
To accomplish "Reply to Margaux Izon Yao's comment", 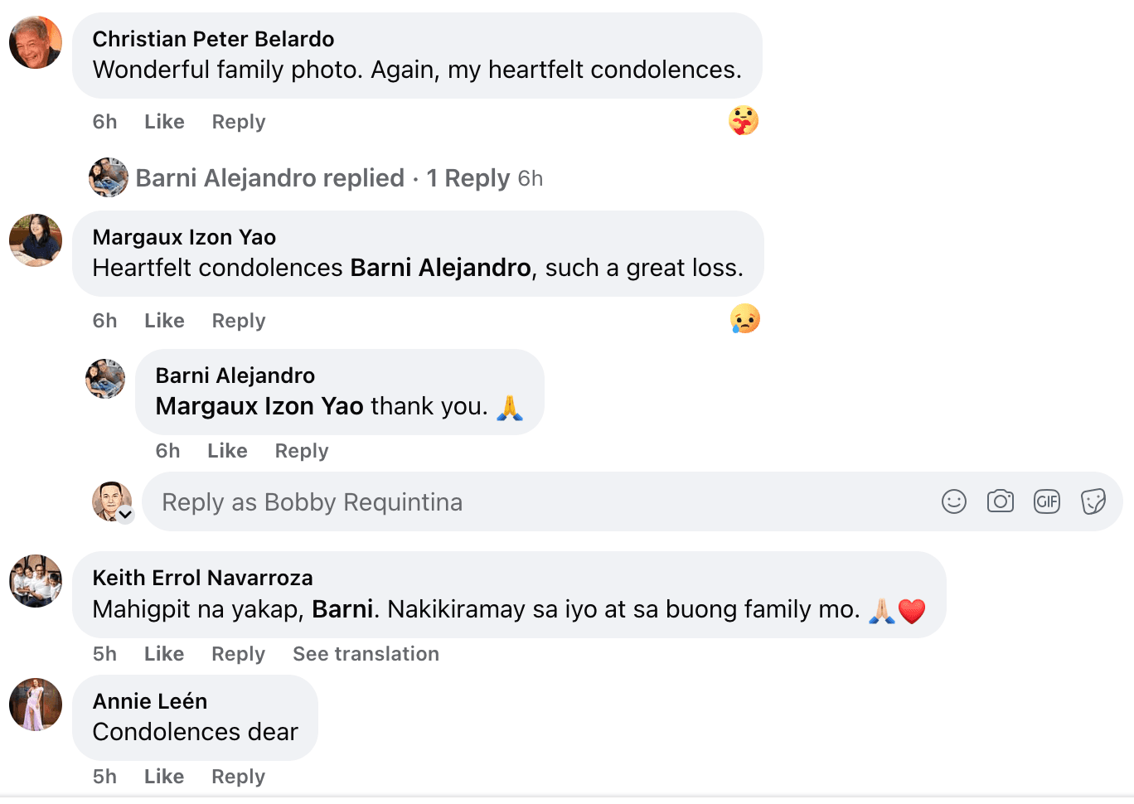I will 239,321.
